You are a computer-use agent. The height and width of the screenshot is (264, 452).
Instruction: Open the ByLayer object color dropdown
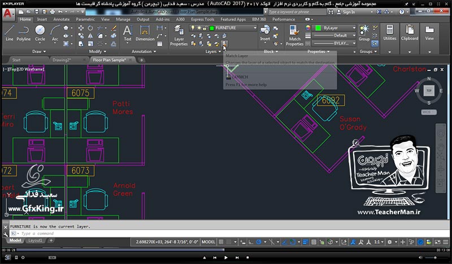(x=354, y=28)
